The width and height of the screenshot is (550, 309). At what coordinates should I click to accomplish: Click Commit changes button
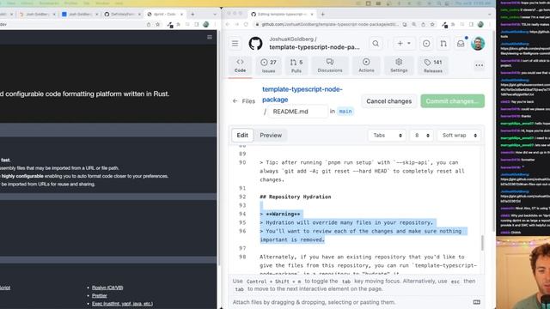(453, 101)
